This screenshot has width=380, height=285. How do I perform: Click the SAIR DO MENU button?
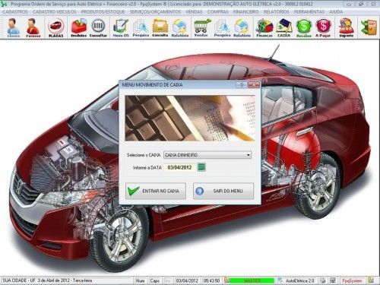[x=223, y=191]
